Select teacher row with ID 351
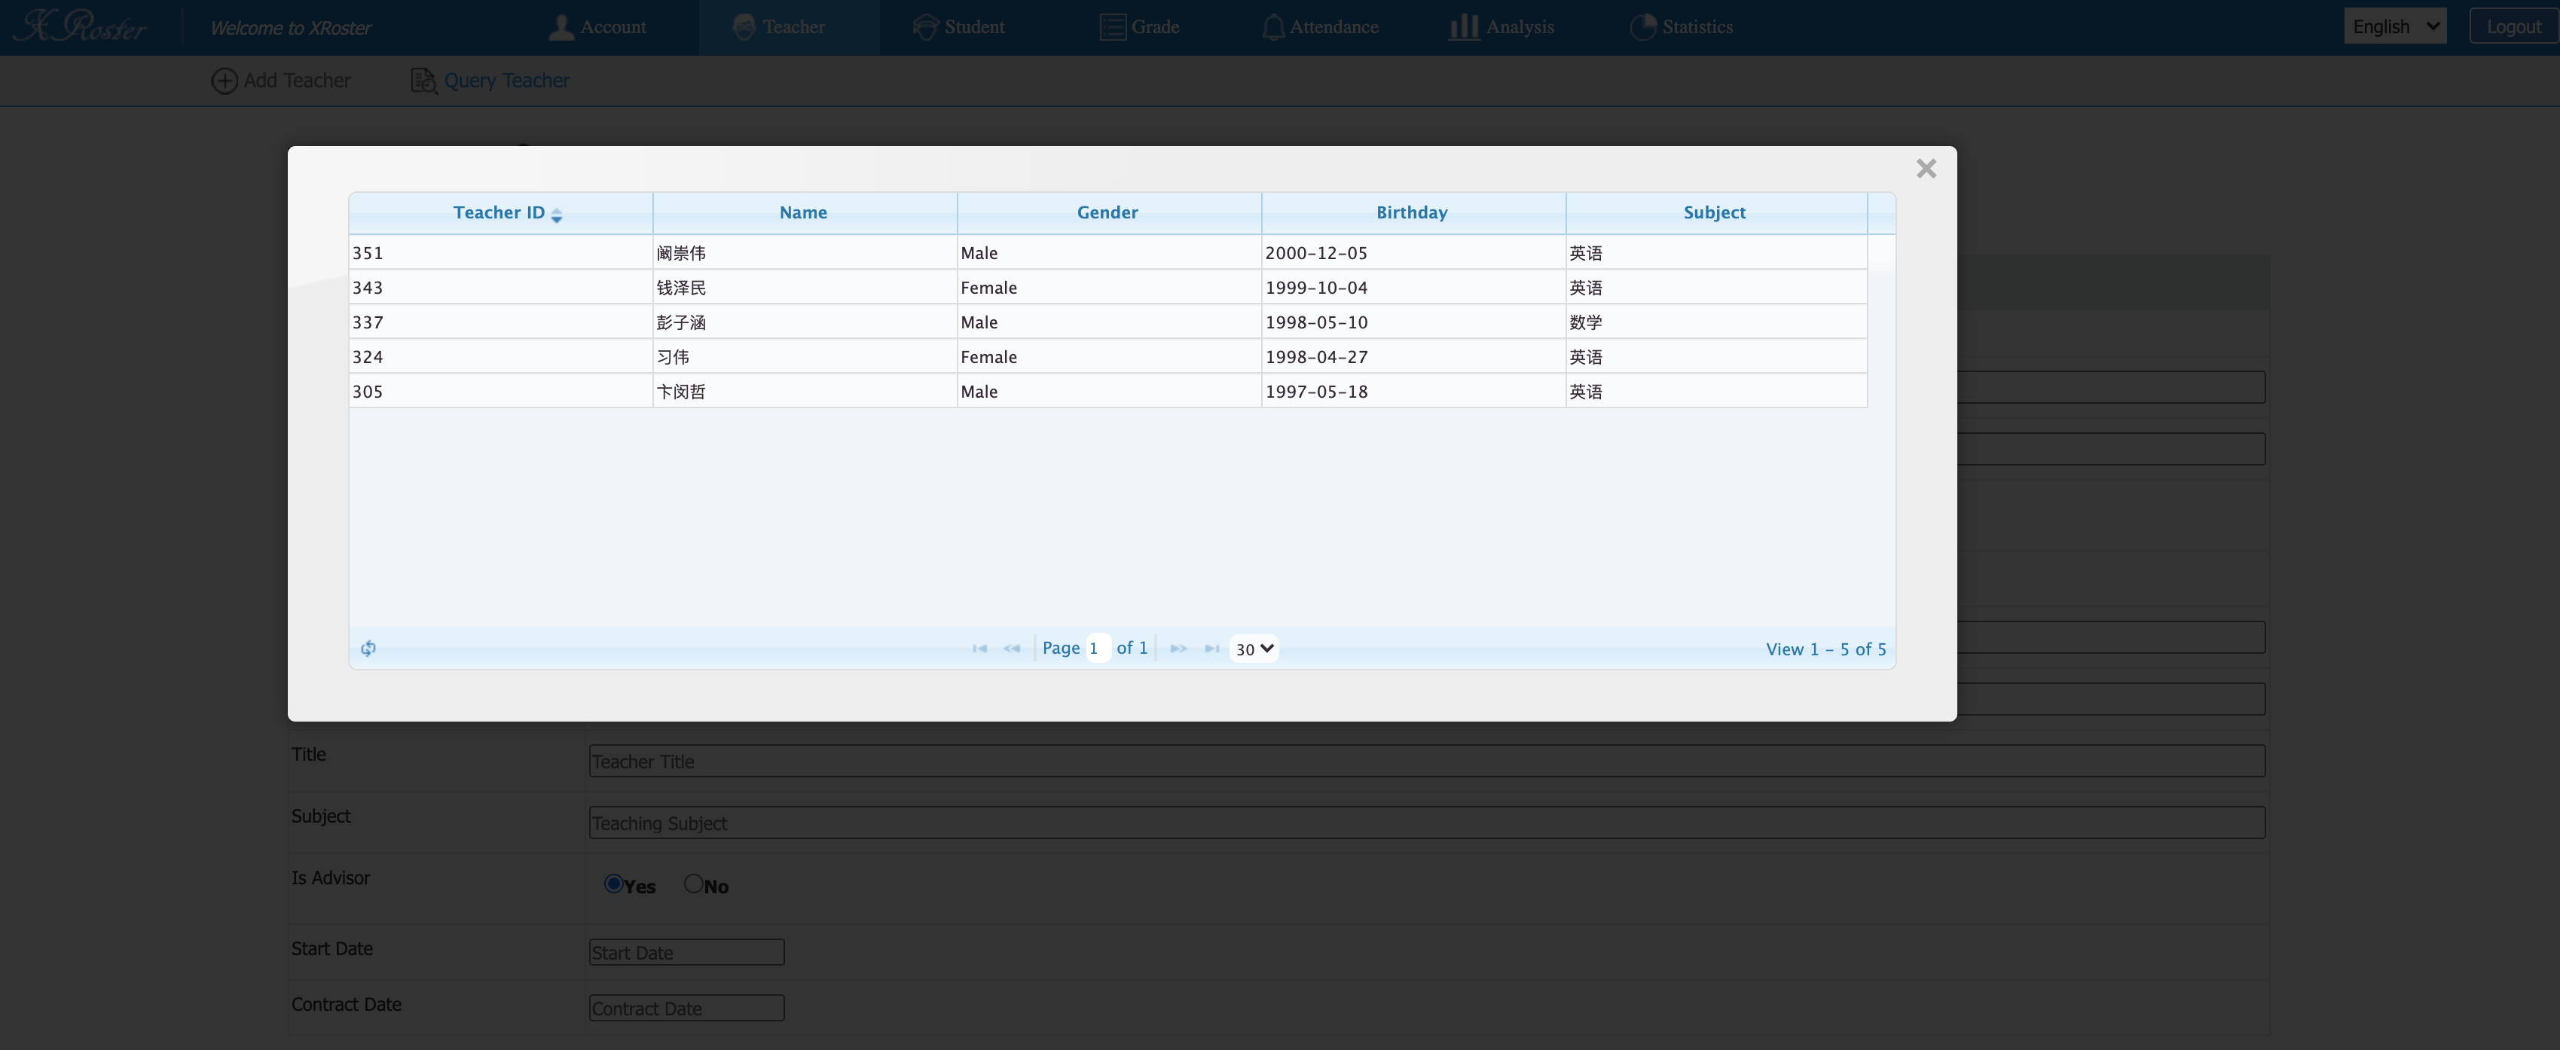Screen dimensions: 2560x1050 (x=1108, y=252)
